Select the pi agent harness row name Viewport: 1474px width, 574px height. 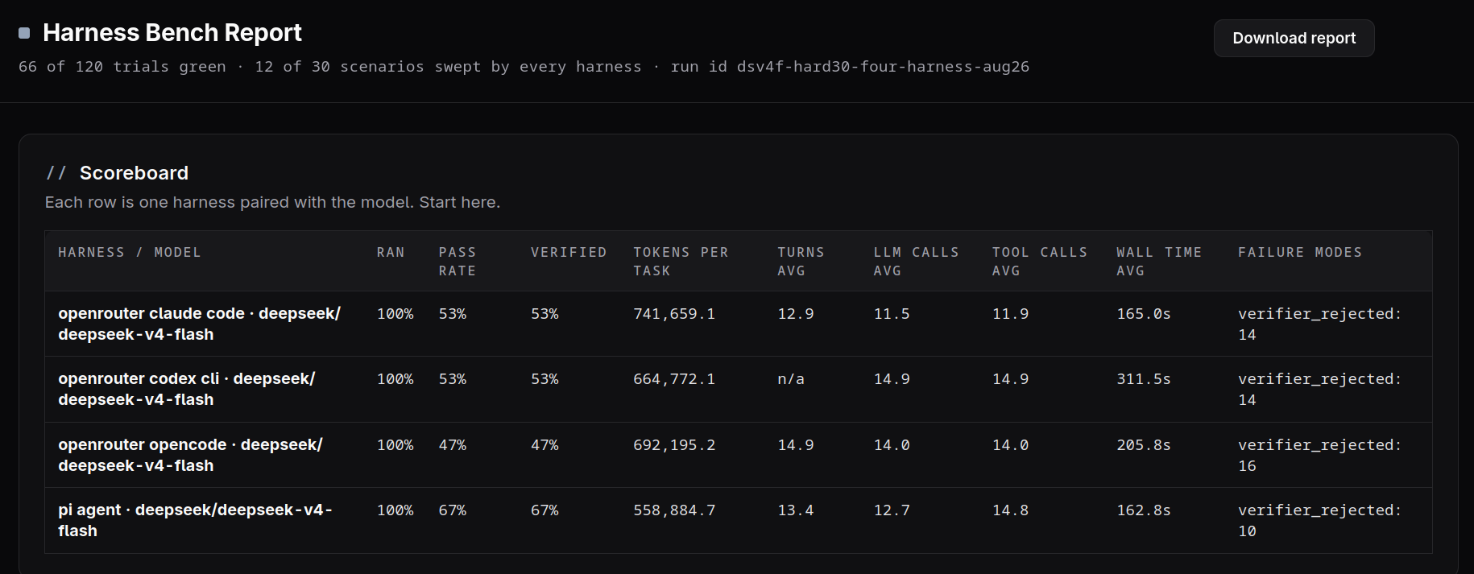(x=195, y=520)
